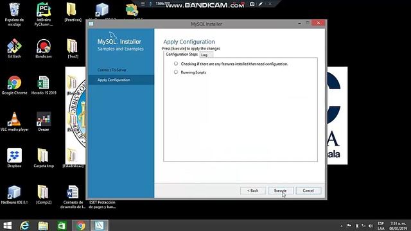Click the taskbar clock showing 7:51 a.m.
411x231 pixels.
398,226
